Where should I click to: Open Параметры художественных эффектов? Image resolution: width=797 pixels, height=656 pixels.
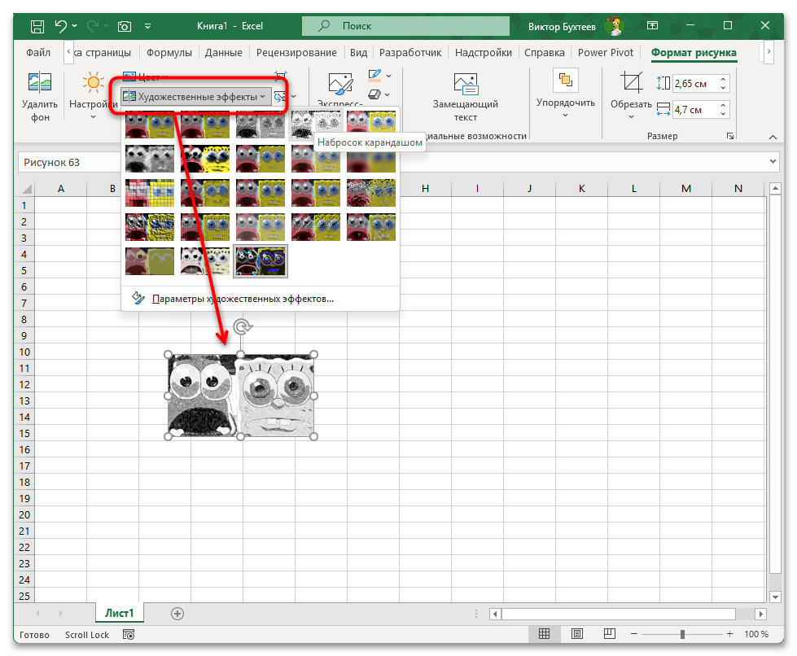pos(243,299)
